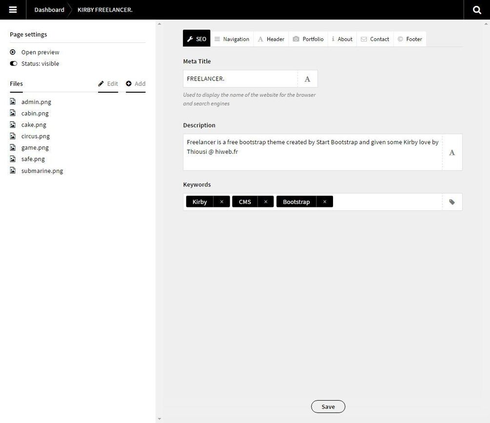Select the Footer tab
This screenshot has height=423, width=490.
410,39
